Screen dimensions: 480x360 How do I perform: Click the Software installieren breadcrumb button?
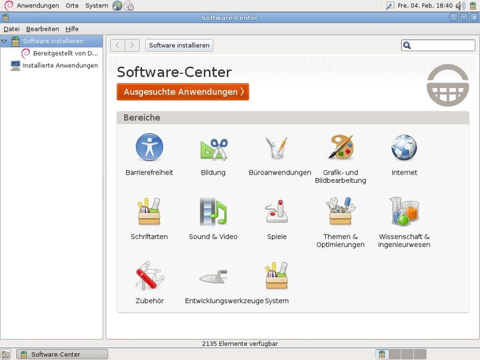[179, 45]
